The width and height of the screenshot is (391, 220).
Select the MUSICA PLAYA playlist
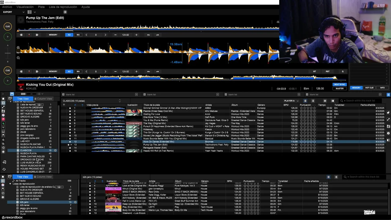28,153
